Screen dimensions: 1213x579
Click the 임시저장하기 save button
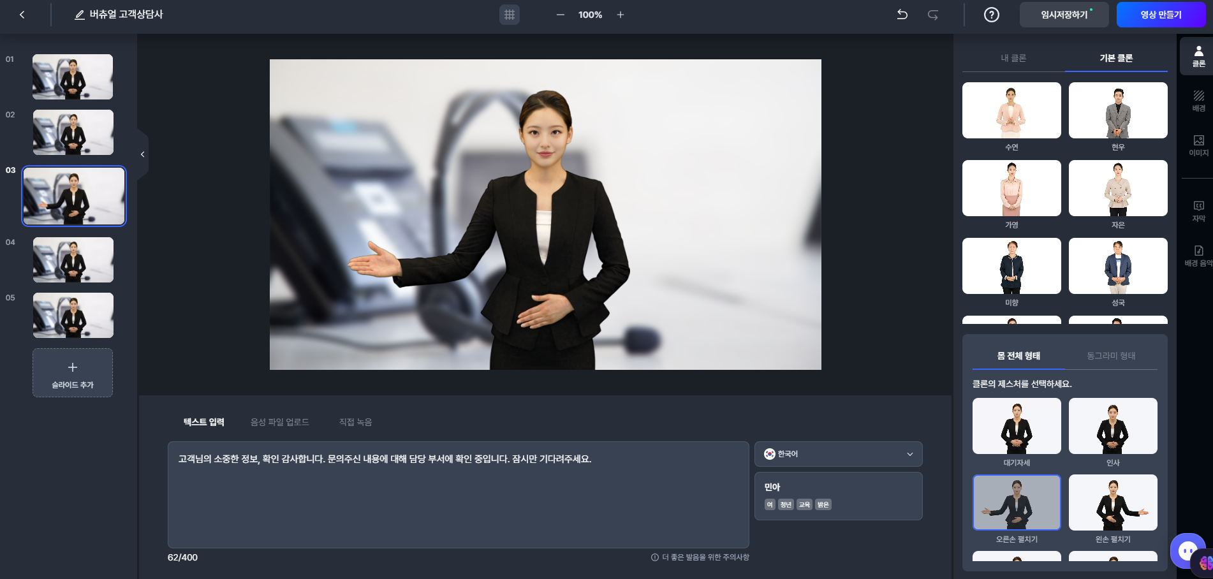pyautogui.click(x=1064, y=14)
